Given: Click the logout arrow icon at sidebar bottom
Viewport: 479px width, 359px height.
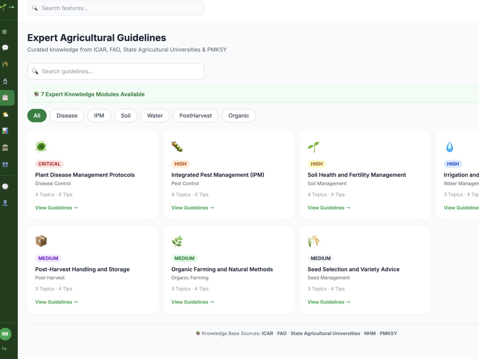Looking at the screenshot, I should pos(4,348).
